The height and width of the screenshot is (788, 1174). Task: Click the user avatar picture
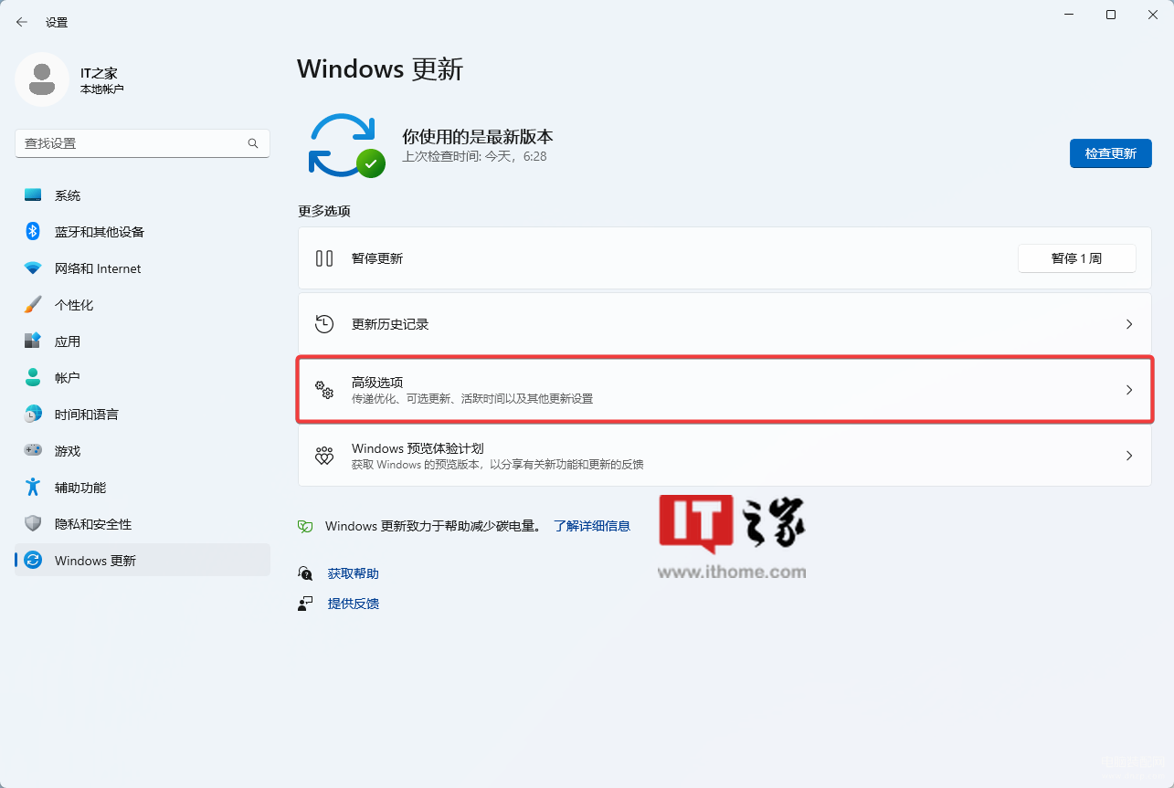[x=41, y=79]
